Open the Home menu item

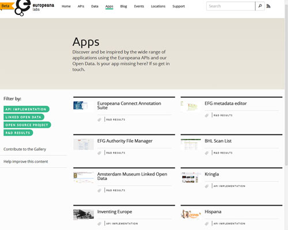(x=66, y=6)
